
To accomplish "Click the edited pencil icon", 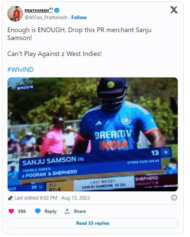I will [10, 198].
